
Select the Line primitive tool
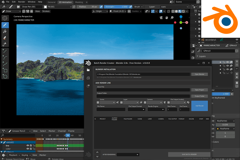[5, 51]
